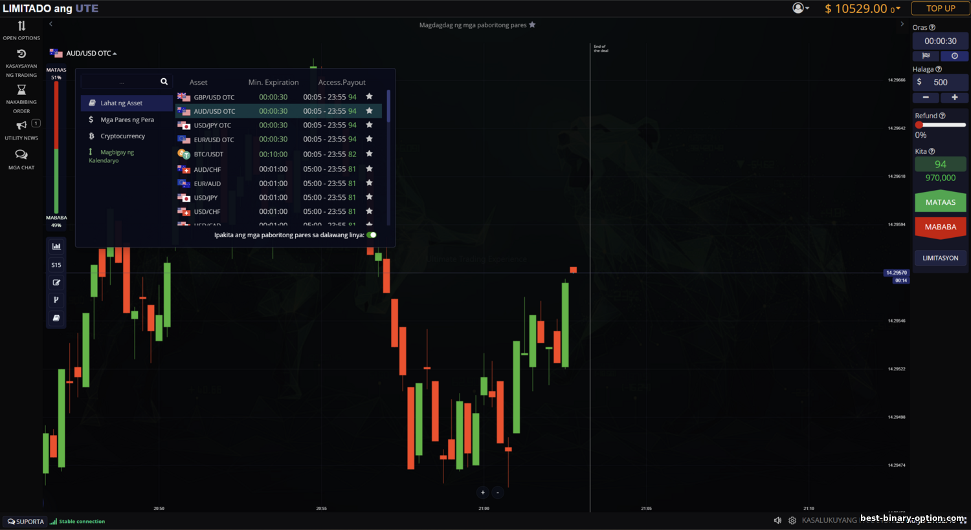The image size is (971, 530).
Task: Open Mga Chat speech bubble icon
Action: point(21,155)
